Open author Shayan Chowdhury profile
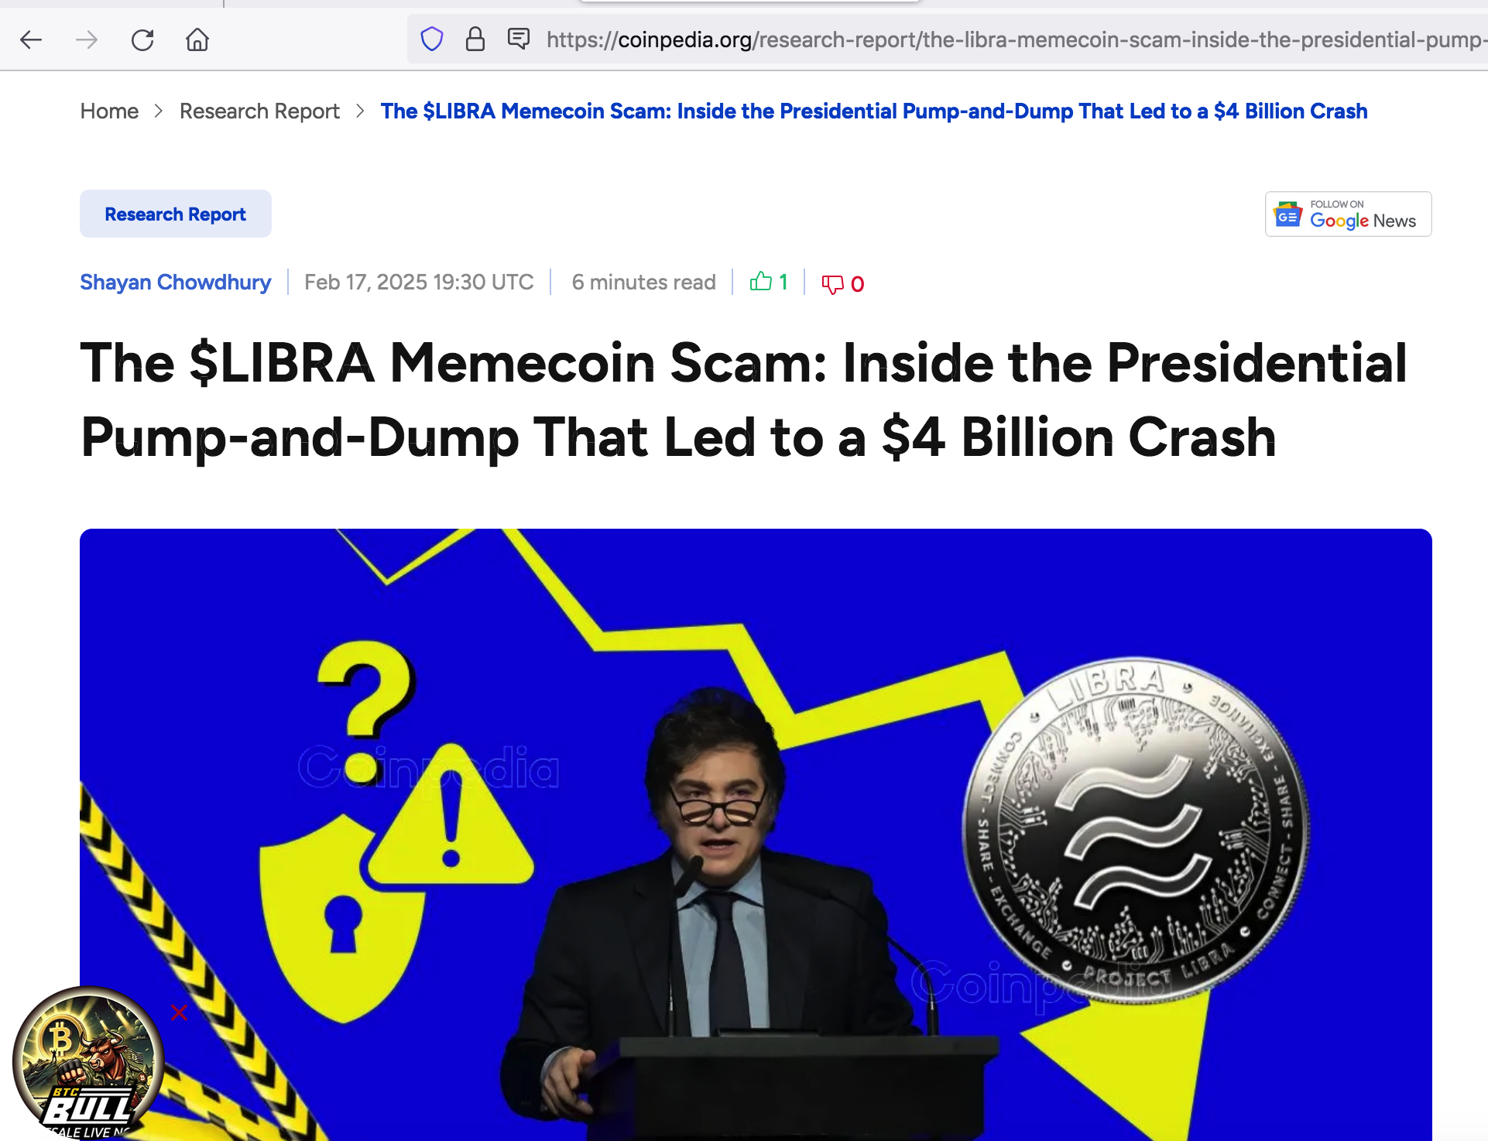 click(176, 282)
